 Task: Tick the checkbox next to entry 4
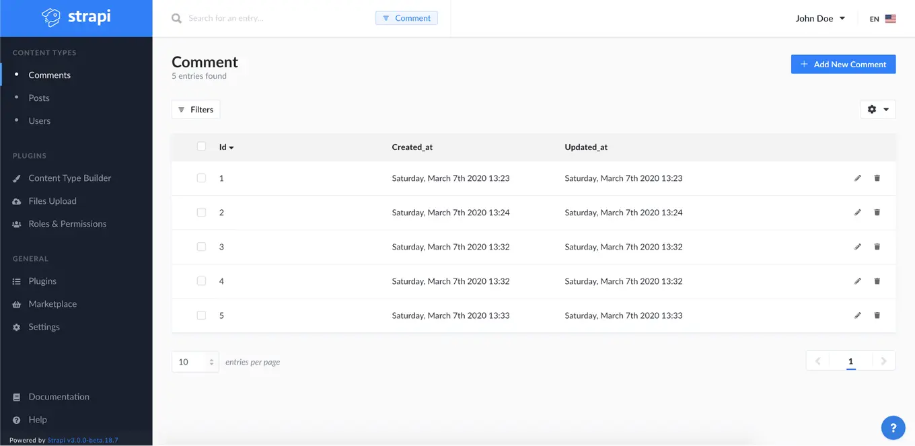pyautogui.click(x=201, y=281)
